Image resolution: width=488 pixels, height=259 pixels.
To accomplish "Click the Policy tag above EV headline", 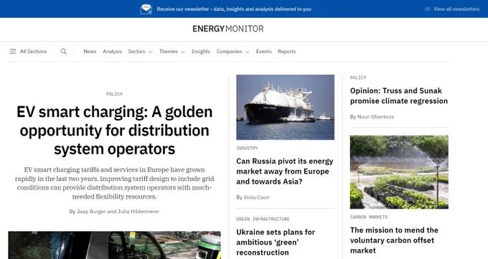I will click(115, 94).
